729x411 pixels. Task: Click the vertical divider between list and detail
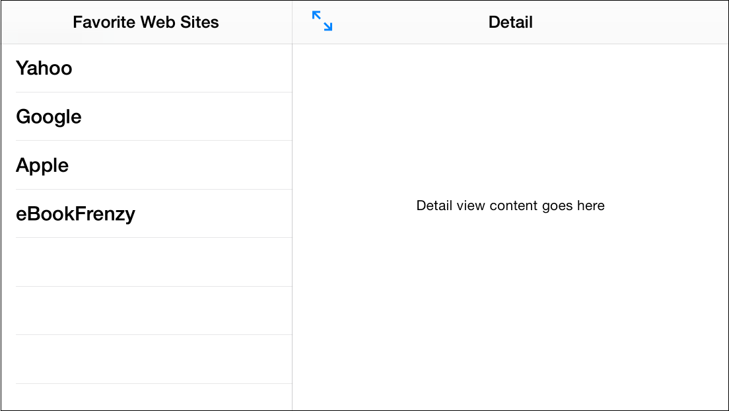point(292,264)
